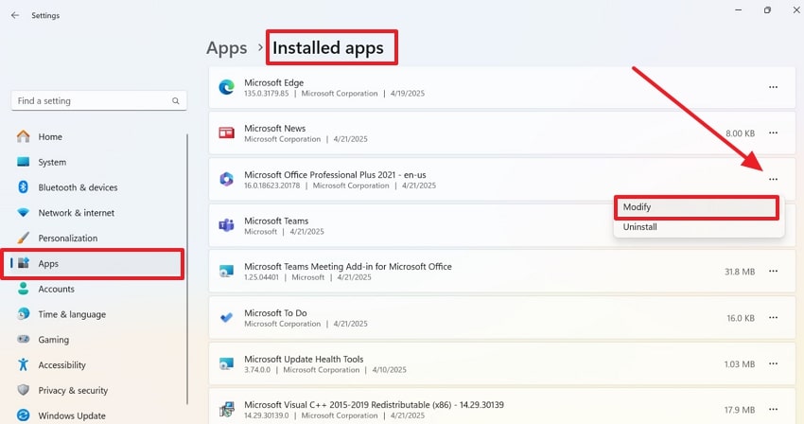The width and height of the screenshot is (804, 424).
Task: Click the Microsoft Teams app icon
Action: (x=226, y=225)
